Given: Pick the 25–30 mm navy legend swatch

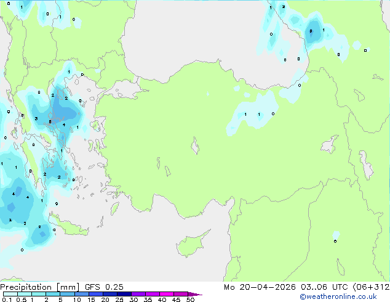Looking at the screenshot, I should tap(124, 294).
